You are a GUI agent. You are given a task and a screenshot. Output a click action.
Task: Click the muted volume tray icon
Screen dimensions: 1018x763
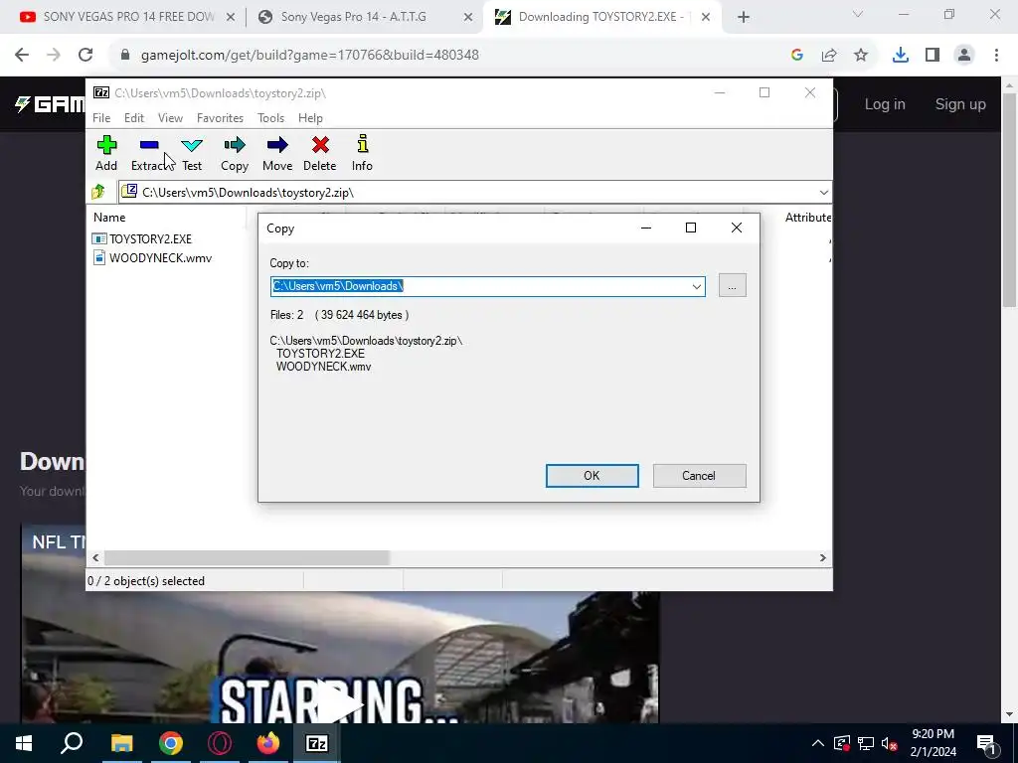(890, 743)
